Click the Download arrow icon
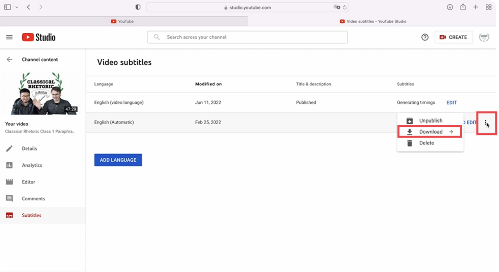Screen dimensions: 499x272 coord(409,132)
